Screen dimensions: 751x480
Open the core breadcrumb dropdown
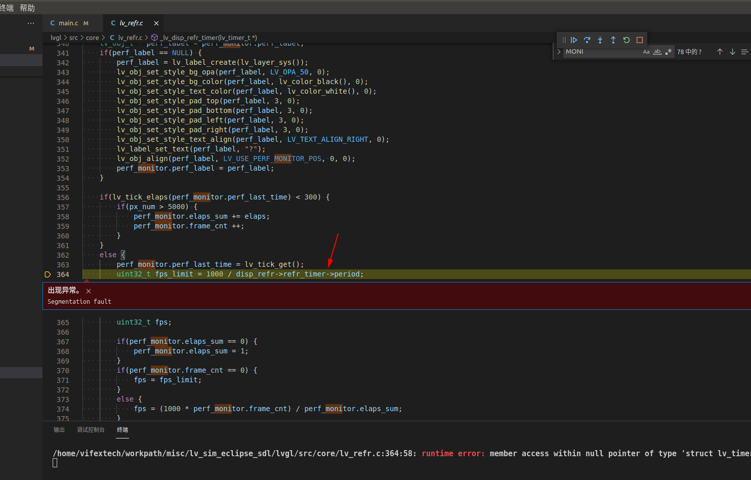pos(93,37)
